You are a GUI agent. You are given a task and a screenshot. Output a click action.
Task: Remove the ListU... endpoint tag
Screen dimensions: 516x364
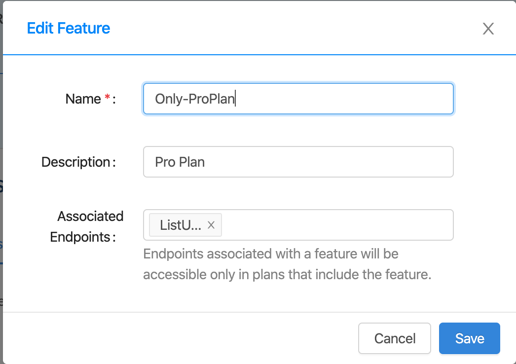[x=211, y=225]
